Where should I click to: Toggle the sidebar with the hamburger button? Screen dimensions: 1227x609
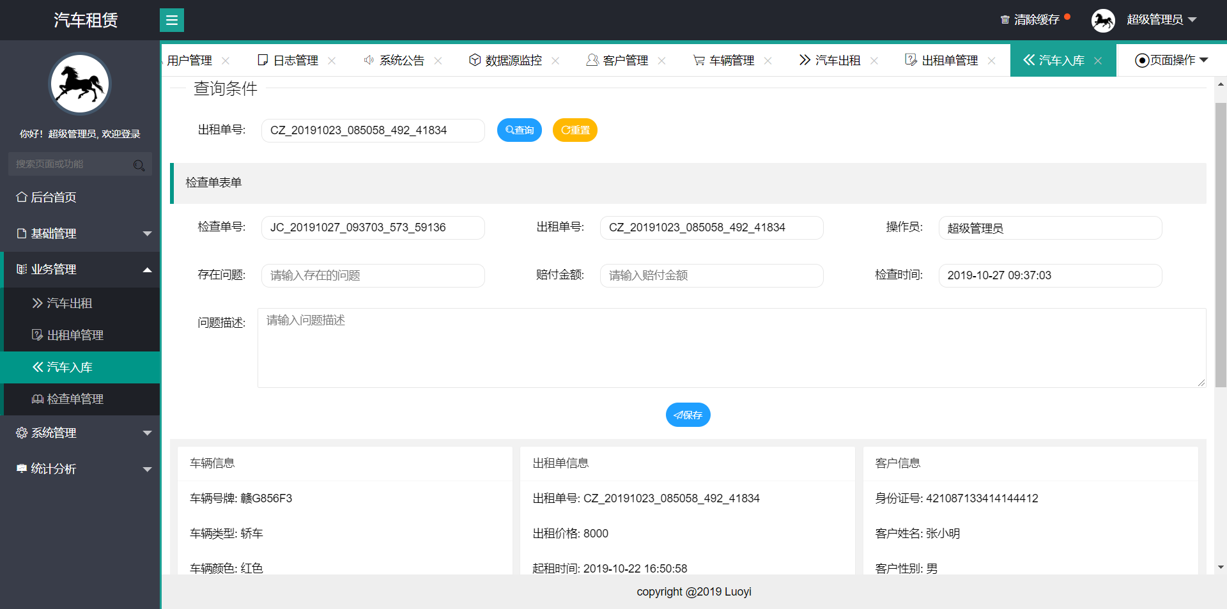pos(172,20)
